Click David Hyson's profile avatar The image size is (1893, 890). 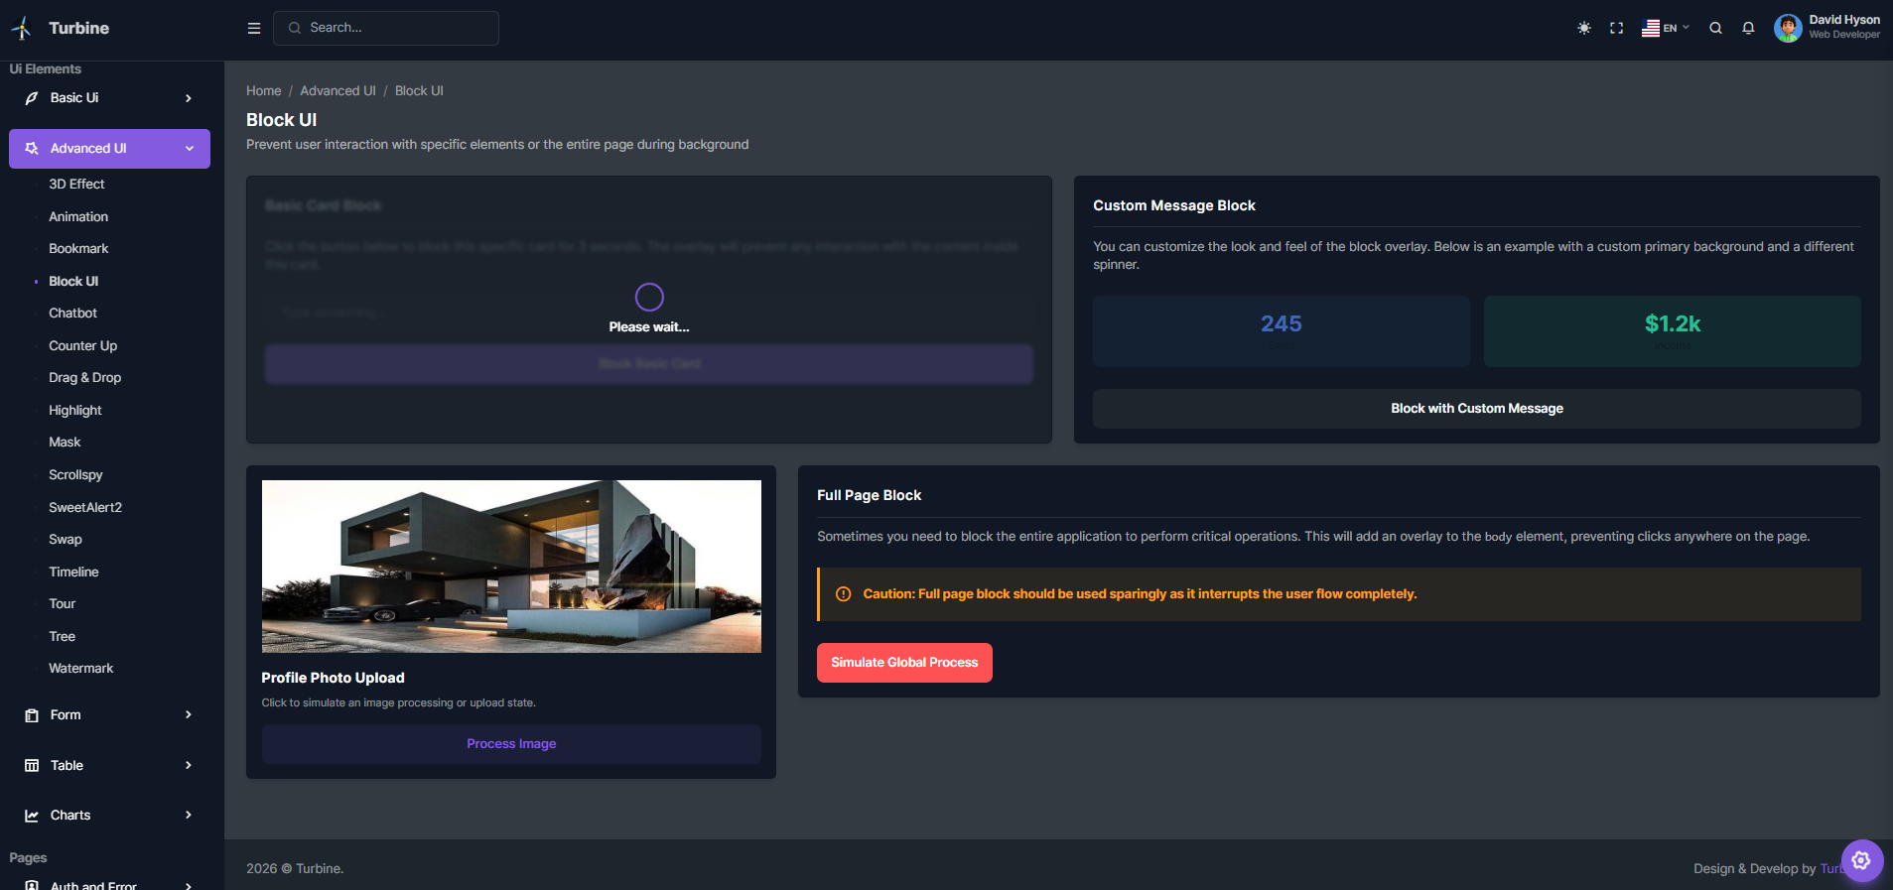[1788, 28]
